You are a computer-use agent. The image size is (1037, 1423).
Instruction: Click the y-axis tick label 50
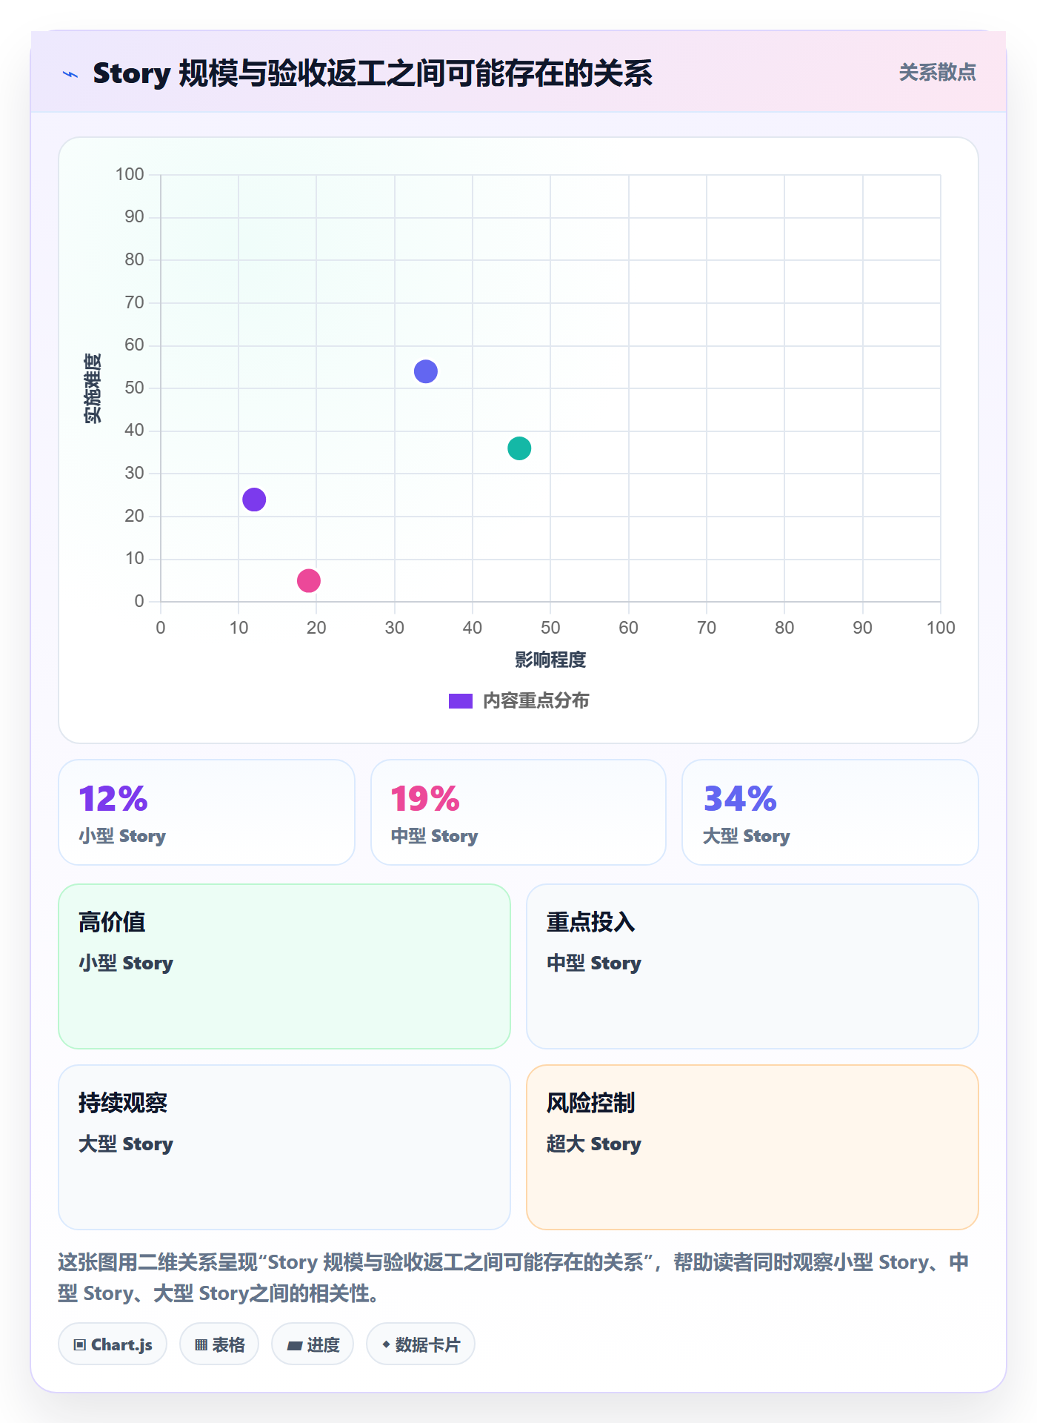[134, 388]
